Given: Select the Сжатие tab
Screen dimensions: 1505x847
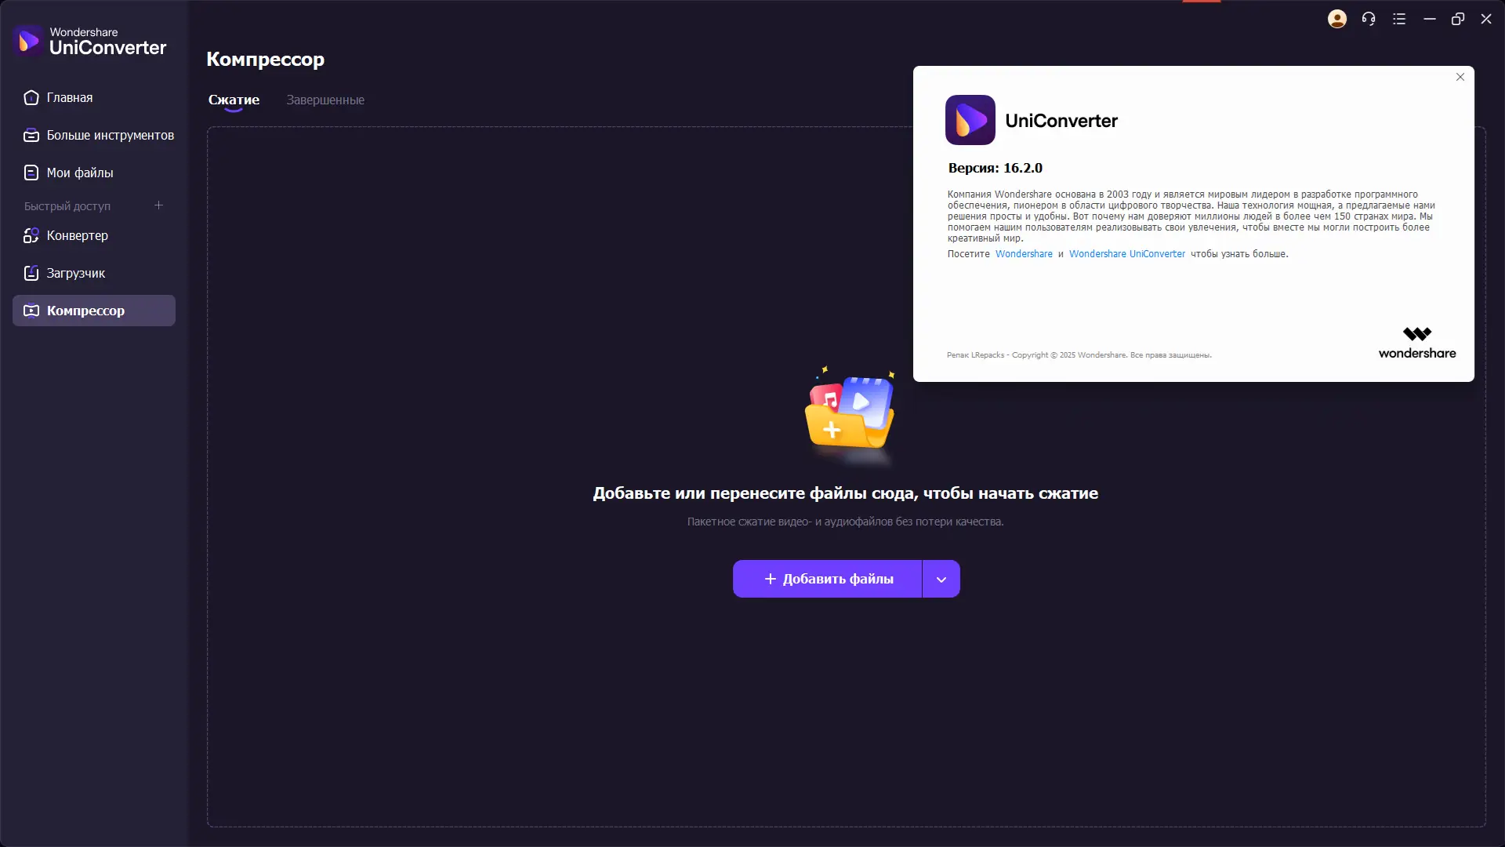Looking at the screenshot, I should coord(234,100).
